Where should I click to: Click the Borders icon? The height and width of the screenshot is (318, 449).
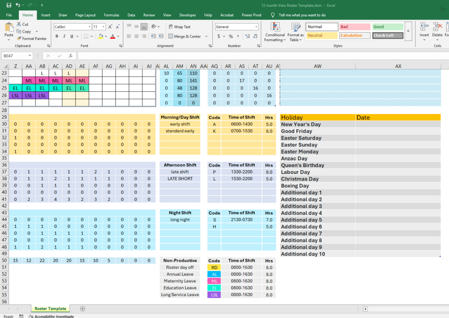(86, 36)
